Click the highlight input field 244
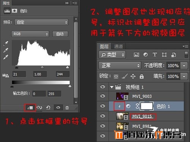 tap(63, 74)
